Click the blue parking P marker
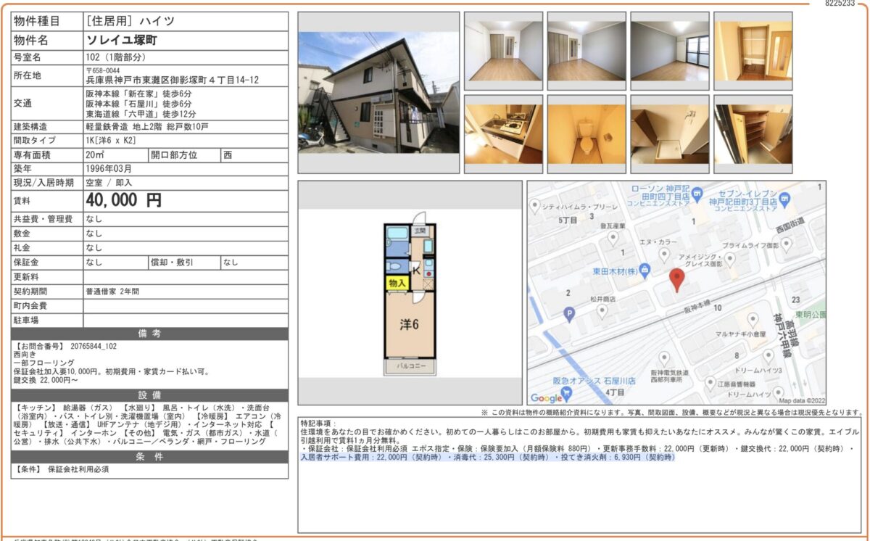The image size is (870, 541). click(x=569, y=313)
